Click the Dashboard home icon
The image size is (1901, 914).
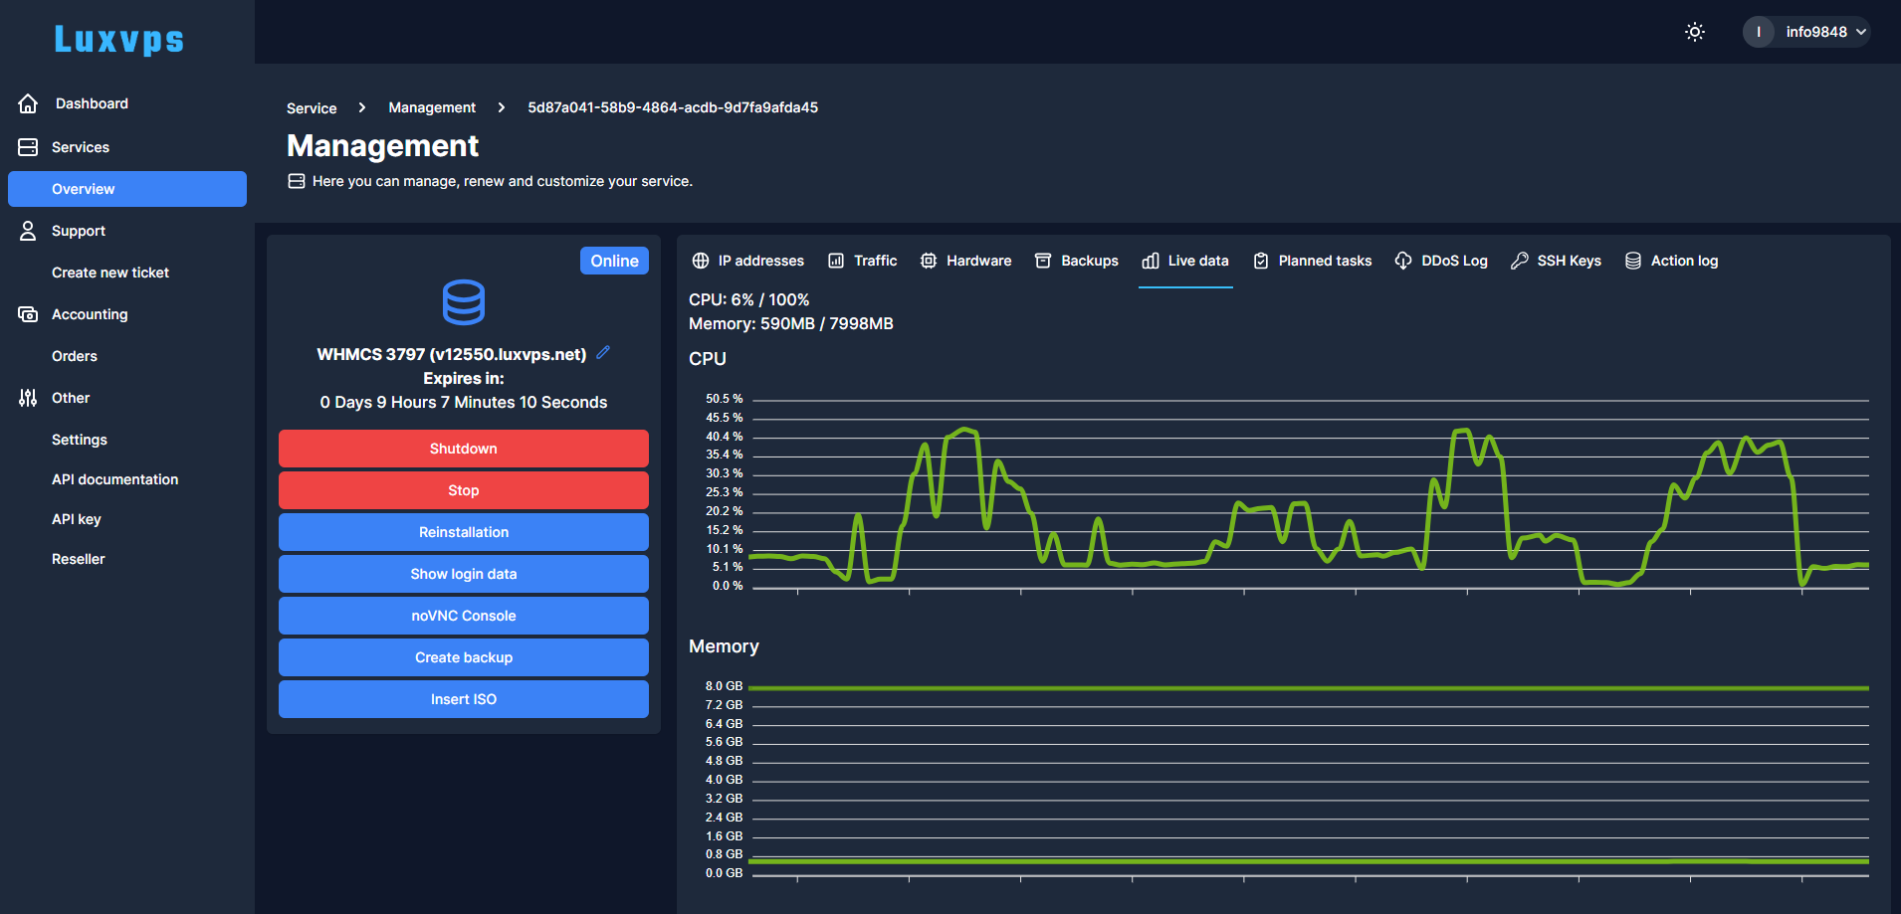[28, 103]
